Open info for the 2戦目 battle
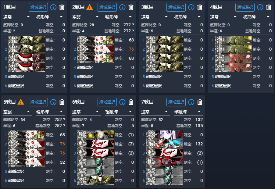This screenshot has width=275, height=189. [122, 7]
